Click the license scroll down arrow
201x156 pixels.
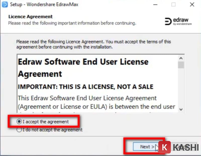tap(181, 109)
